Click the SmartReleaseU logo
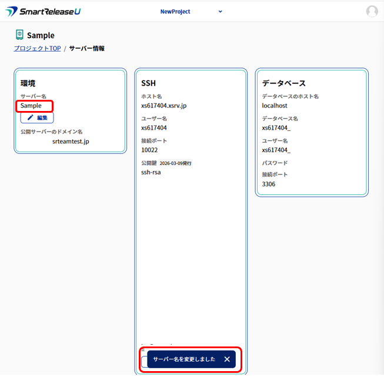This screenshot has width=384, height=377. [44, 12]
